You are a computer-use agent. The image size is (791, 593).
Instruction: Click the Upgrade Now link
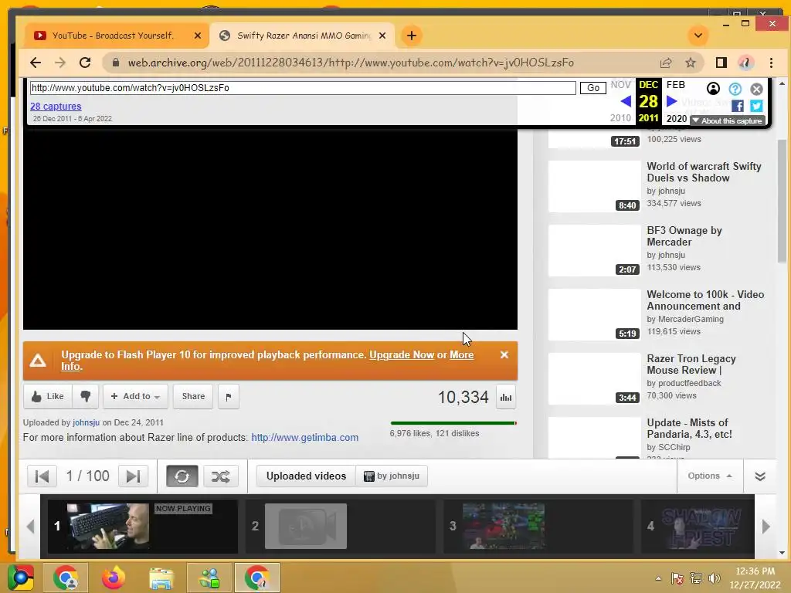coord(402,355)
